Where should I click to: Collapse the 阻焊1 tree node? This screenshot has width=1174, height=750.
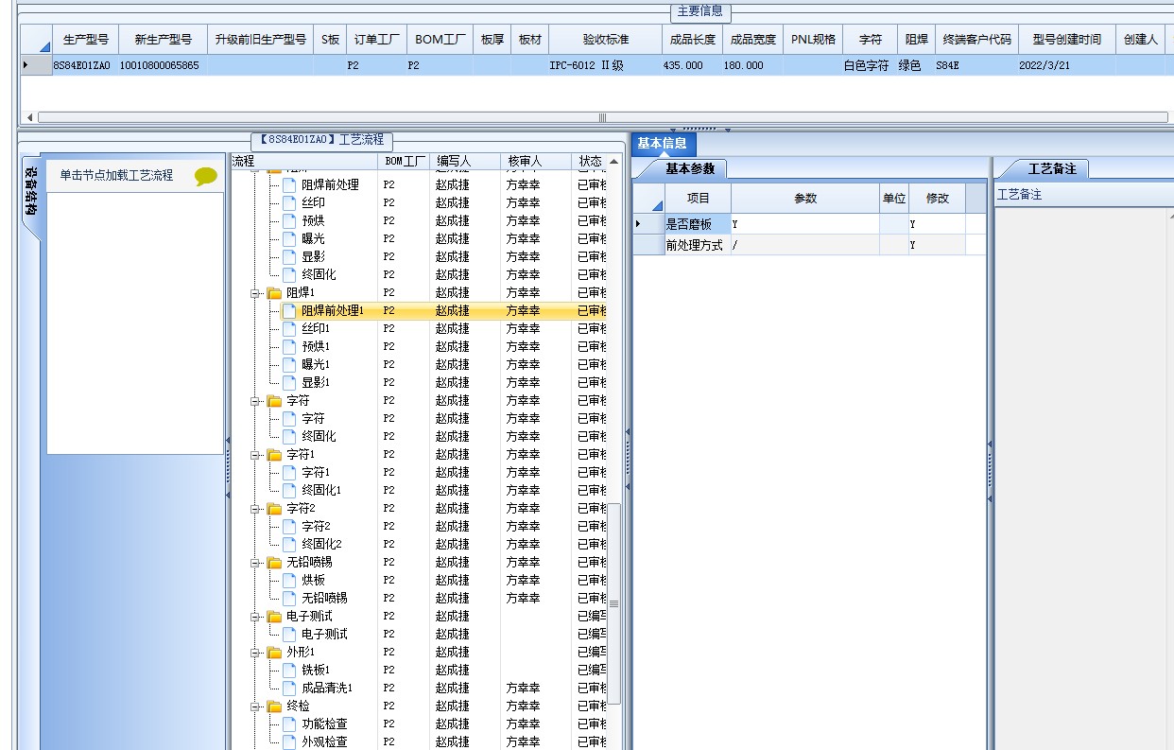point(255,292)
